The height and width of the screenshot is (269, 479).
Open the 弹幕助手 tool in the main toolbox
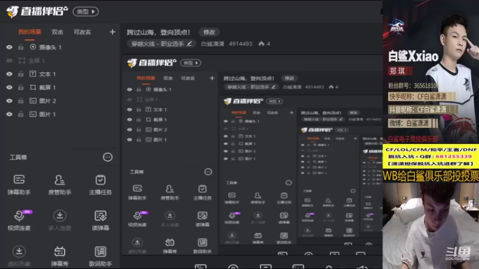(19, 185)
